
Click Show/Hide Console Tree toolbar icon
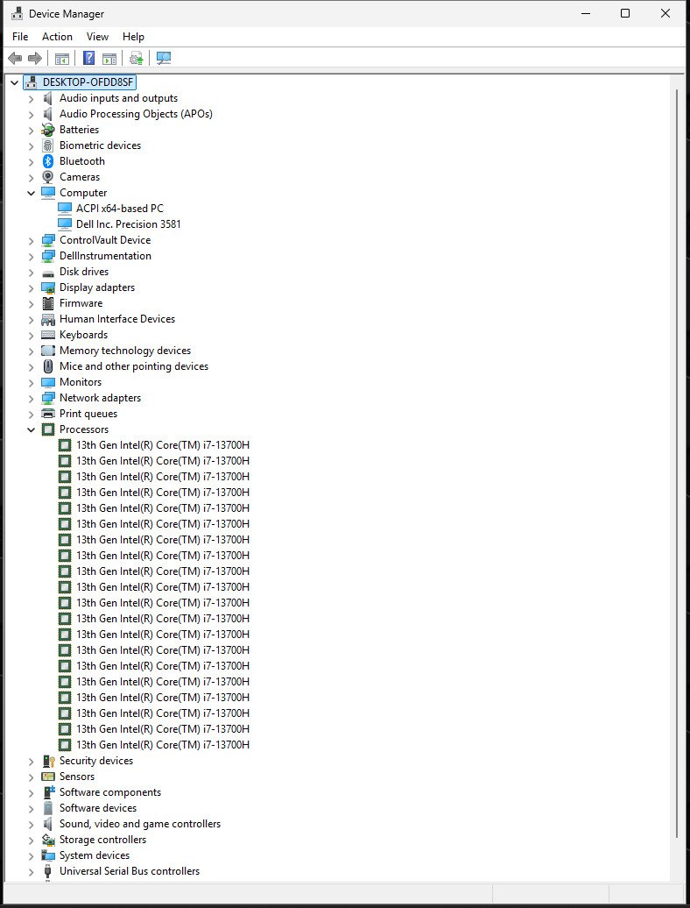click(62, 58)
